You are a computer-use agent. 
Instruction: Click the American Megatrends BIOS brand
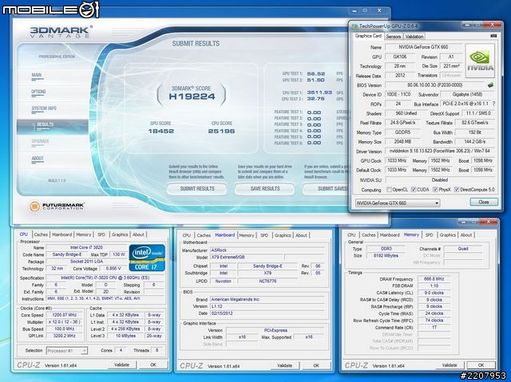(267, 299)
